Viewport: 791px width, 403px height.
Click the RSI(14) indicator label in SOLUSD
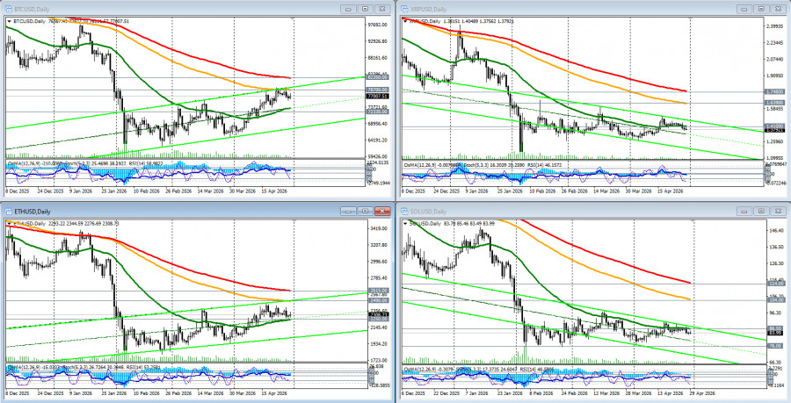pos(527,370)
